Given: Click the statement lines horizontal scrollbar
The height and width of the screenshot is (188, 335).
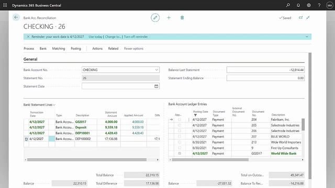Looking at the screenshot, I should click(87, 160).
